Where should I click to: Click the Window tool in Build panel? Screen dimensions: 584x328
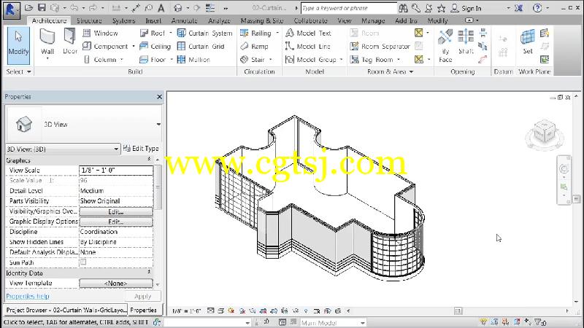point(100,33)
